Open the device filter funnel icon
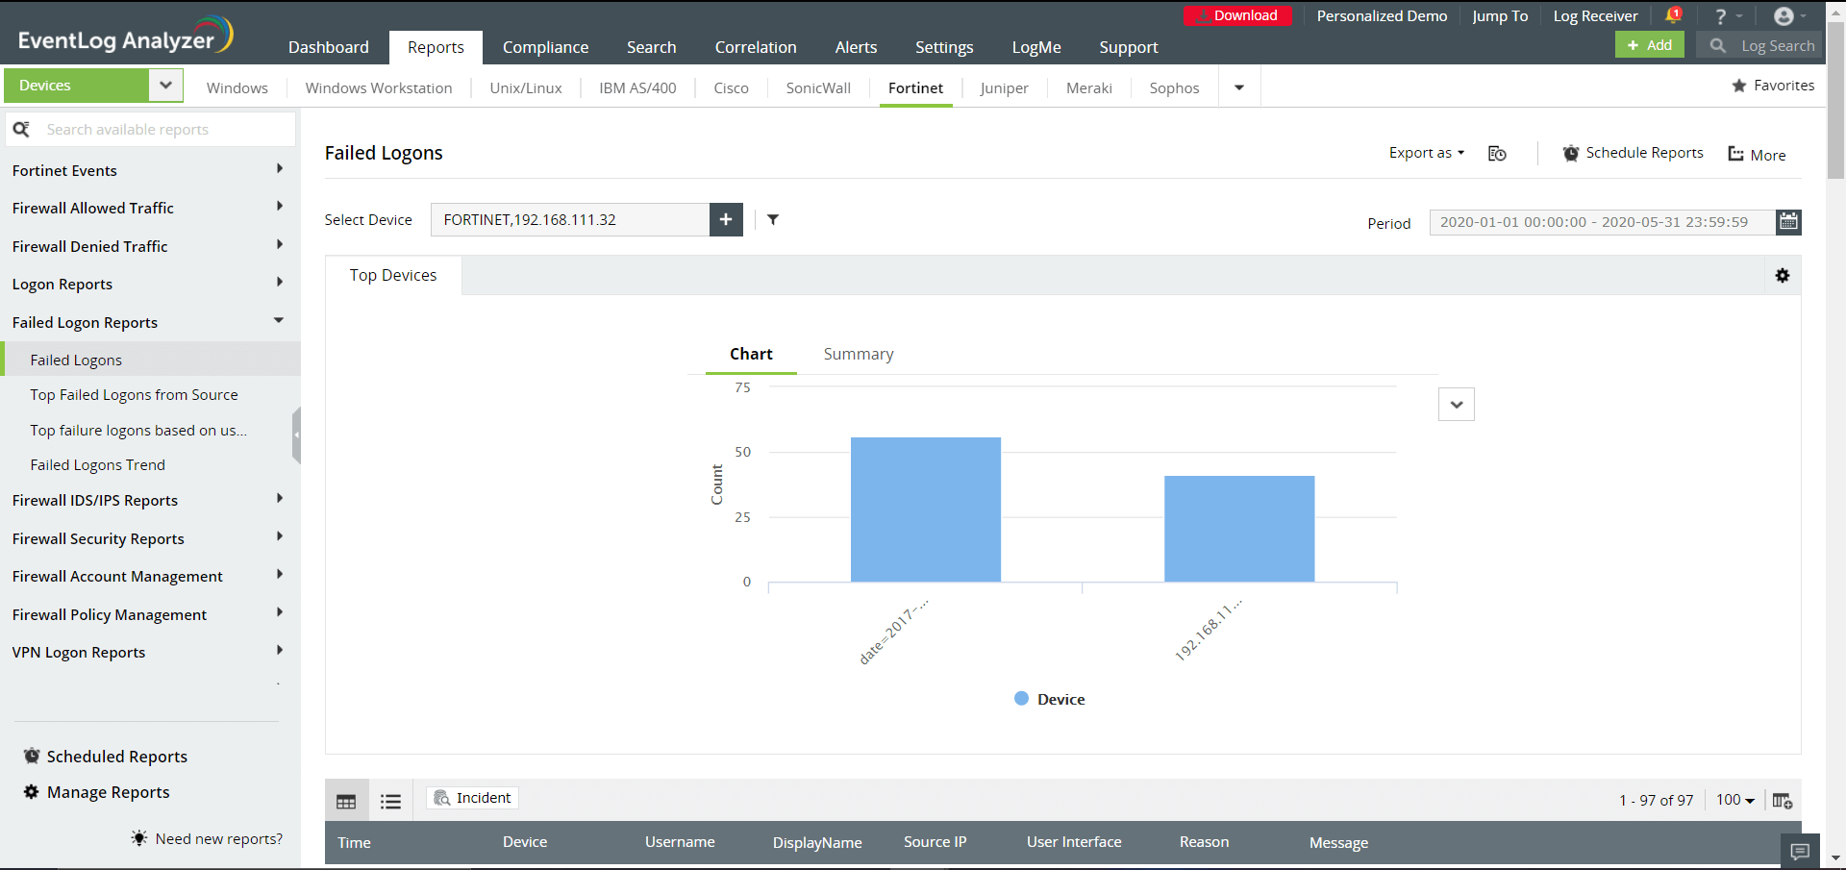1846x870 pixels. click(x=773, y=219)
